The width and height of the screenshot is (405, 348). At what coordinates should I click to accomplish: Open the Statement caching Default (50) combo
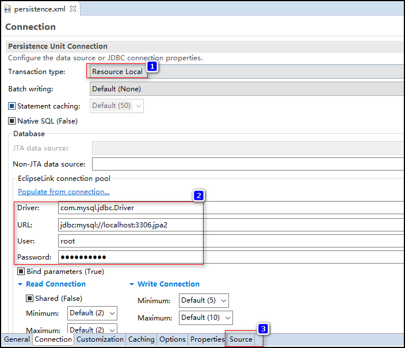[117, 106]
